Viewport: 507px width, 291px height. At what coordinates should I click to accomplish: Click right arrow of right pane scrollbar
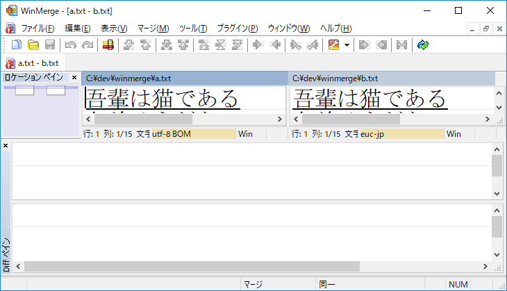point(488,119)
